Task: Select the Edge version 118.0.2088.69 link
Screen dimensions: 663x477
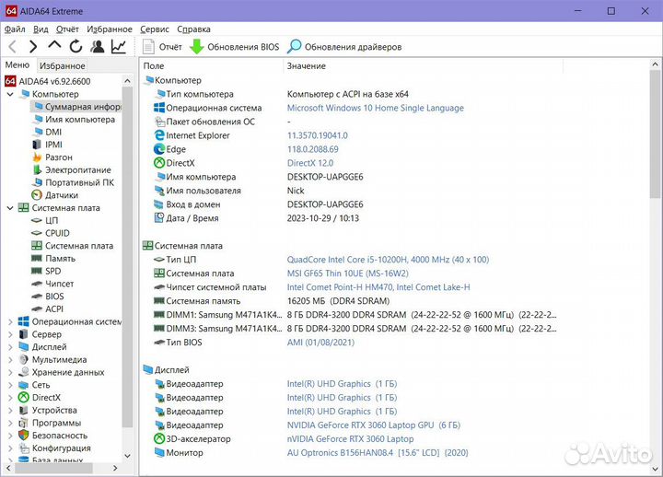Action: 313,149
